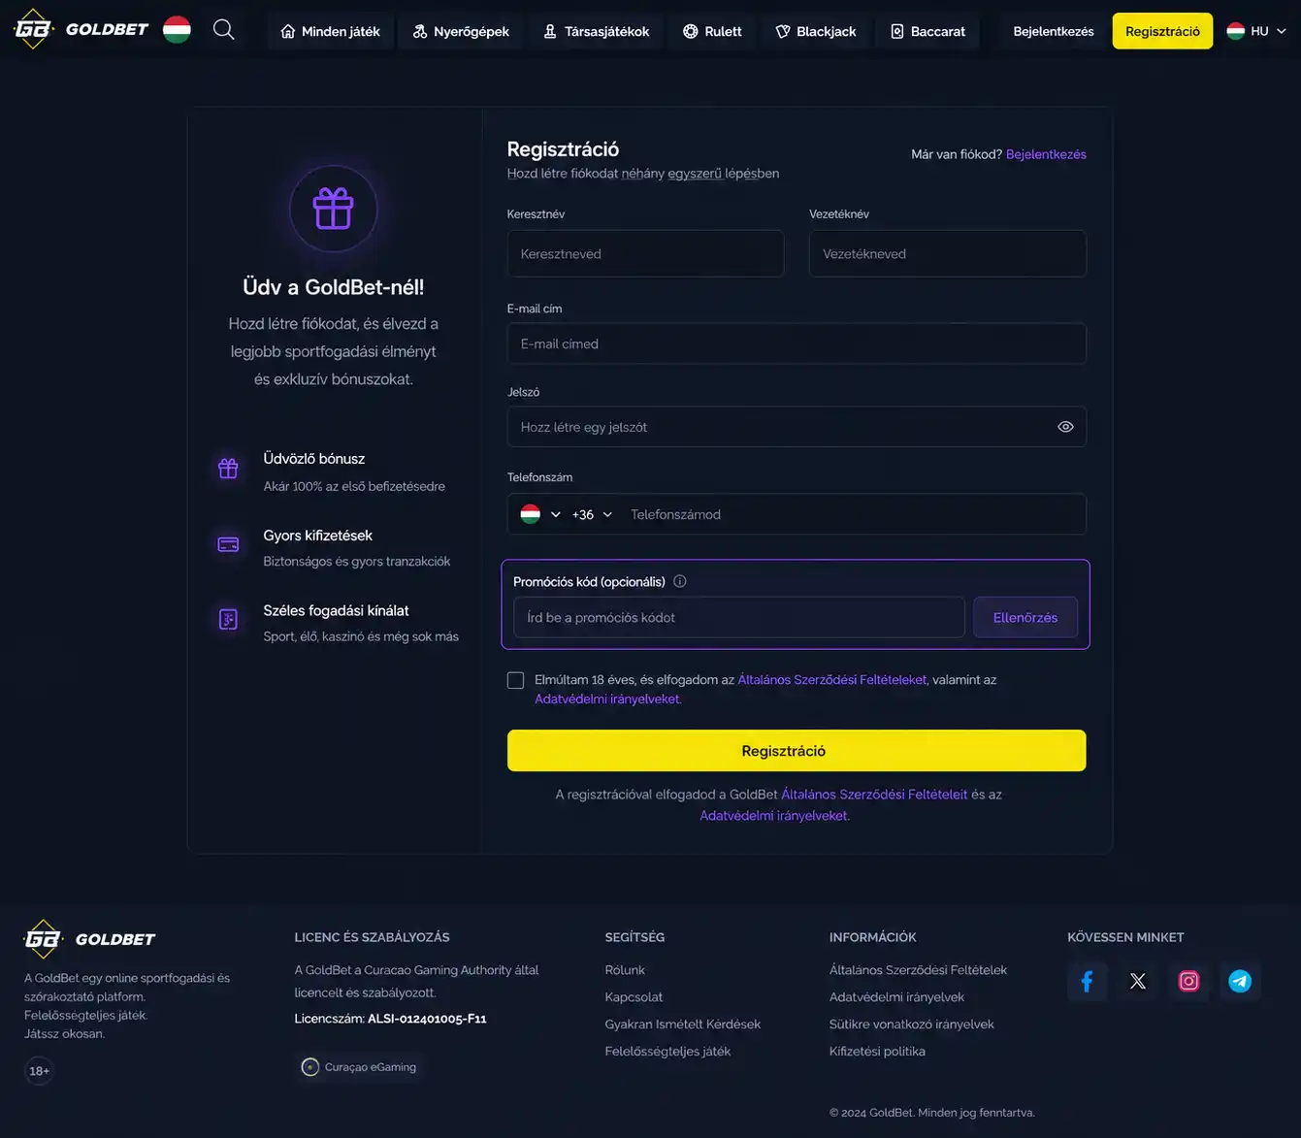1301x1138 pixels.
Task: Click the card icon beside Baccarat
Action: 897,31
